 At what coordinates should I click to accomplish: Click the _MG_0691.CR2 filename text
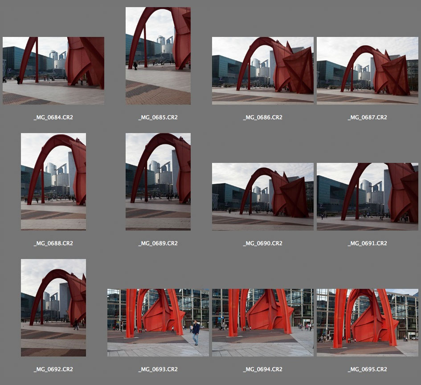coord(367,243)
